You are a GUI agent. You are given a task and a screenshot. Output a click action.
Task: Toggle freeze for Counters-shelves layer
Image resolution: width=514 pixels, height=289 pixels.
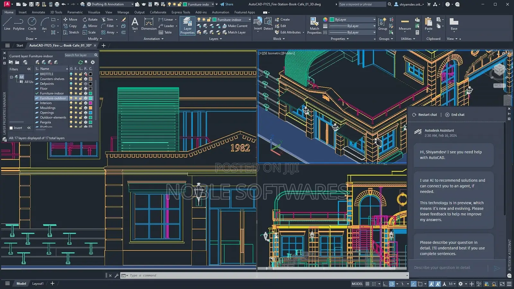pyautogui.click(x=76, y=79)
